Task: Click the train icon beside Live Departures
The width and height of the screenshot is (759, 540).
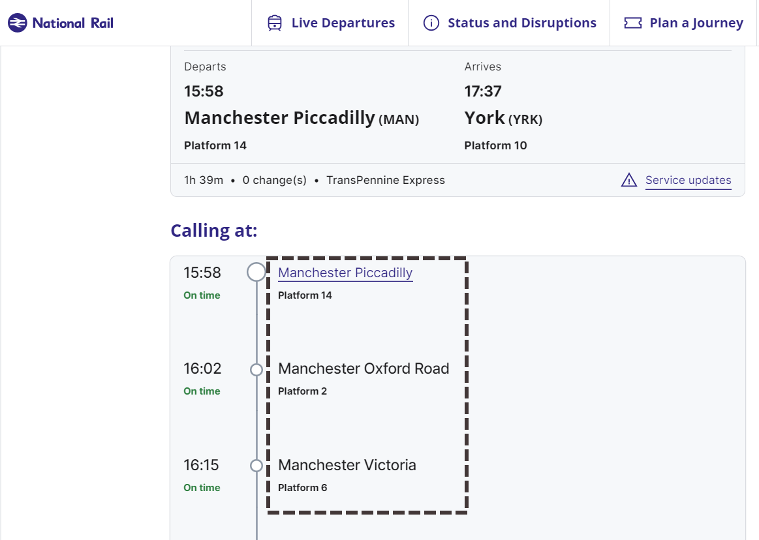Action: [275, 23]
